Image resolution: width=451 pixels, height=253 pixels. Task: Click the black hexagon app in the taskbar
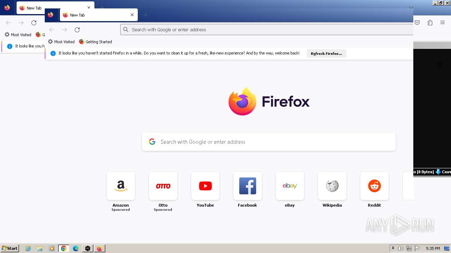[88, 248]
